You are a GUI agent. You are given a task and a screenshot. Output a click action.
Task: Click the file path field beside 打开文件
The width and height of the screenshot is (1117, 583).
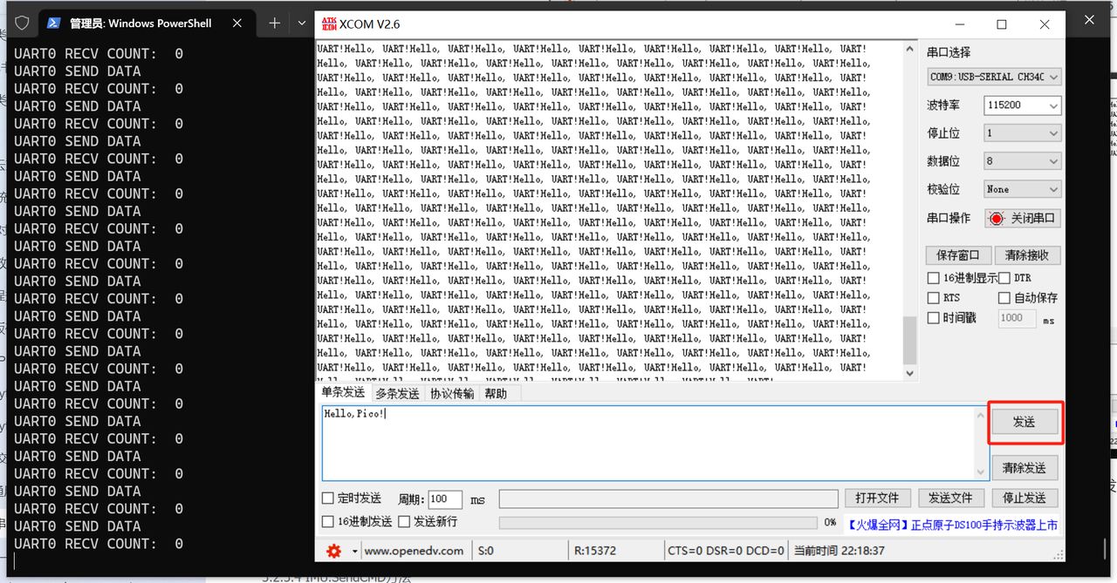coord(668,499)
